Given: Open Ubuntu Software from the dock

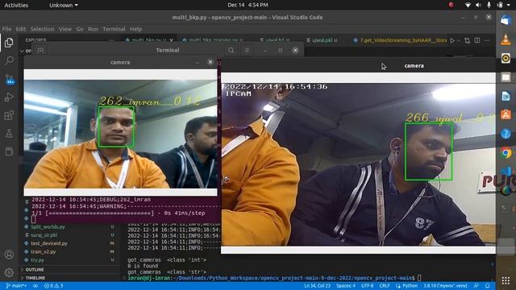Looking at the screenshot, I should 506,114.
